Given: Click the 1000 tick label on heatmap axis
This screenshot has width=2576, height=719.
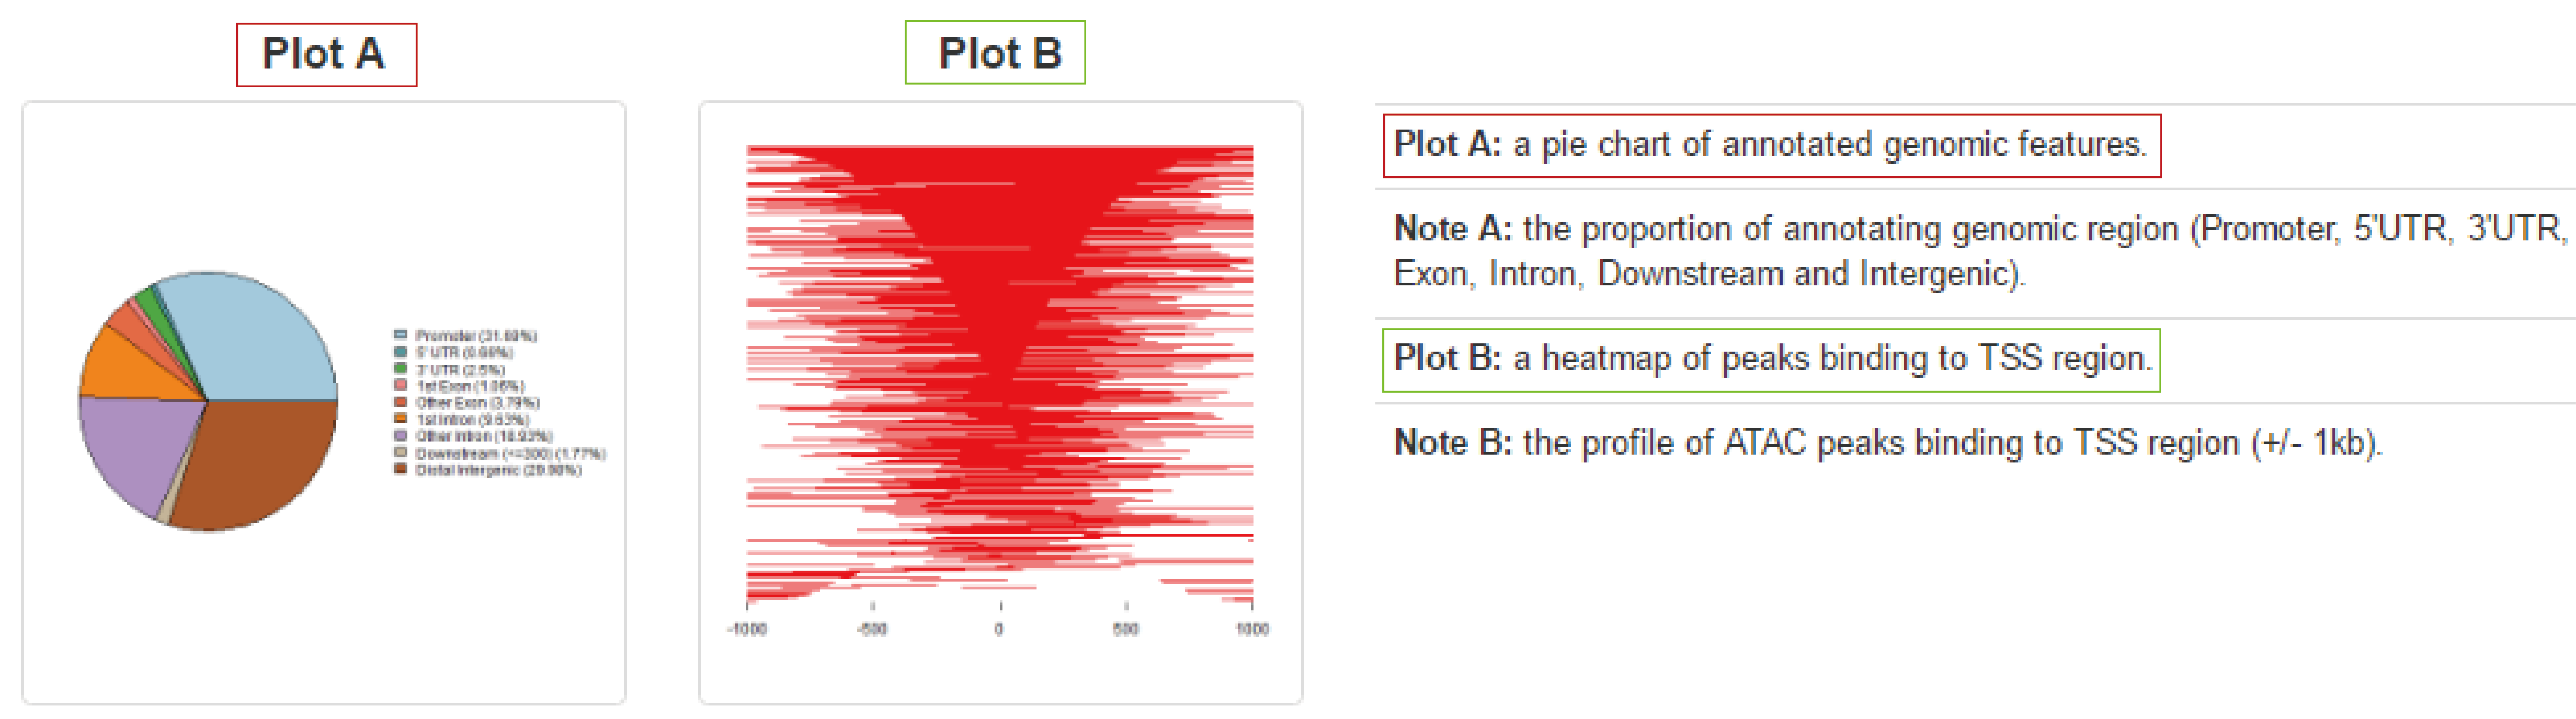Looking at the screenshot, I should click(1252, 629).
